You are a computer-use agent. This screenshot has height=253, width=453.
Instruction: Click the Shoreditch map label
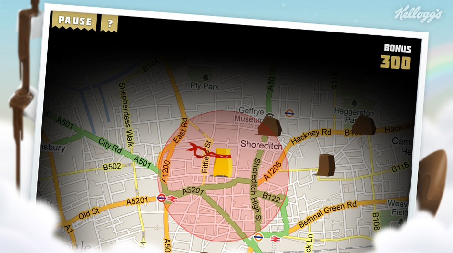(261, 145)
